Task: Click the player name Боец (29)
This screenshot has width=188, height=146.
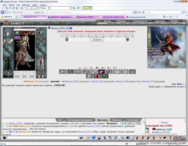Action: tap(58, 28)
